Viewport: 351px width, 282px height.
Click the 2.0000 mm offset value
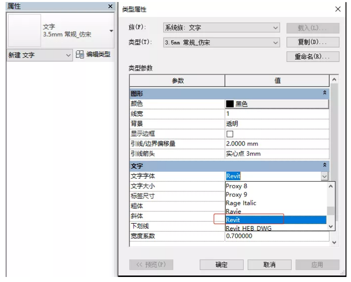click(x=242, y=144)
